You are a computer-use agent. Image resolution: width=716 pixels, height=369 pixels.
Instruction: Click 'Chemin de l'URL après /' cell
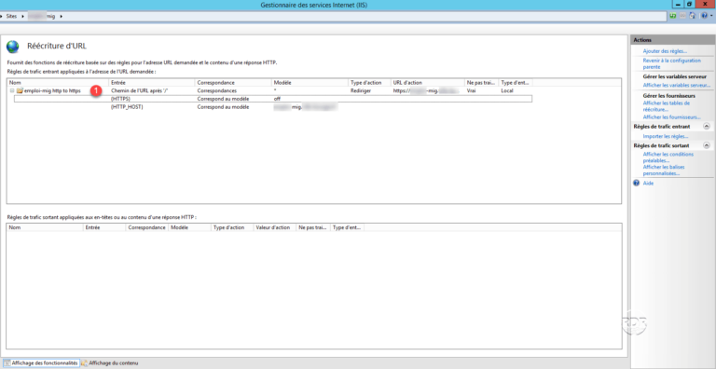[x=140, y=91]
